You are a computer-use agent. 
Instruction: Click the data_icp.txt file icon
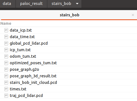coord(6,30)
